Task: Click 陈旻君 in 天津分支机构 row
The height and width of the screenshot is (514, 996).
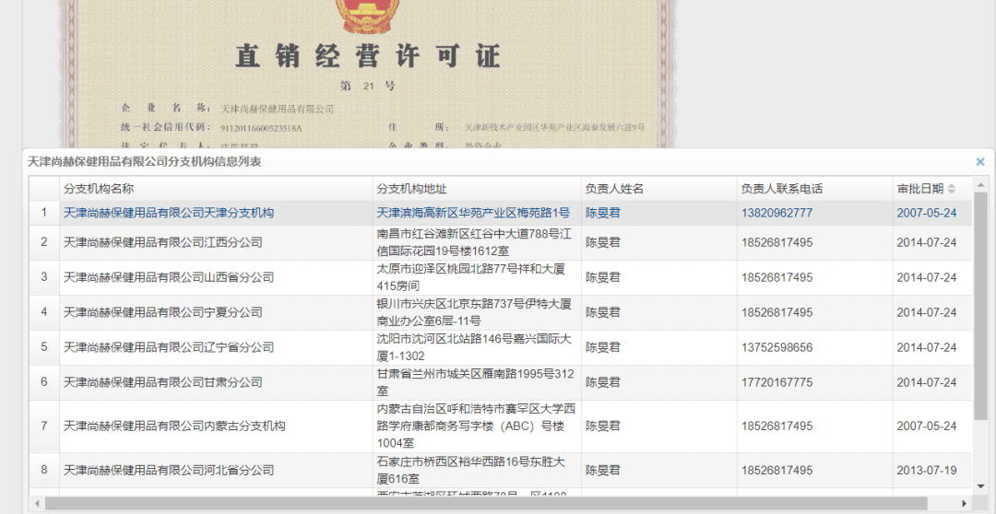Action: tap(603, 213)
